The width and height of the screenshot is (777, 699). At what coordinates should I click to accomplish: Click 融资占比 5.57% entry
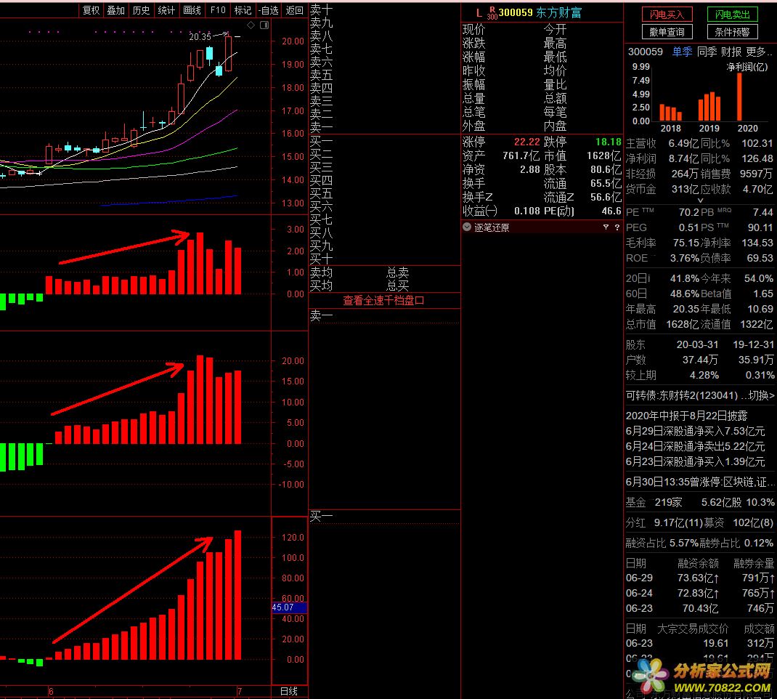pos(662,544)
